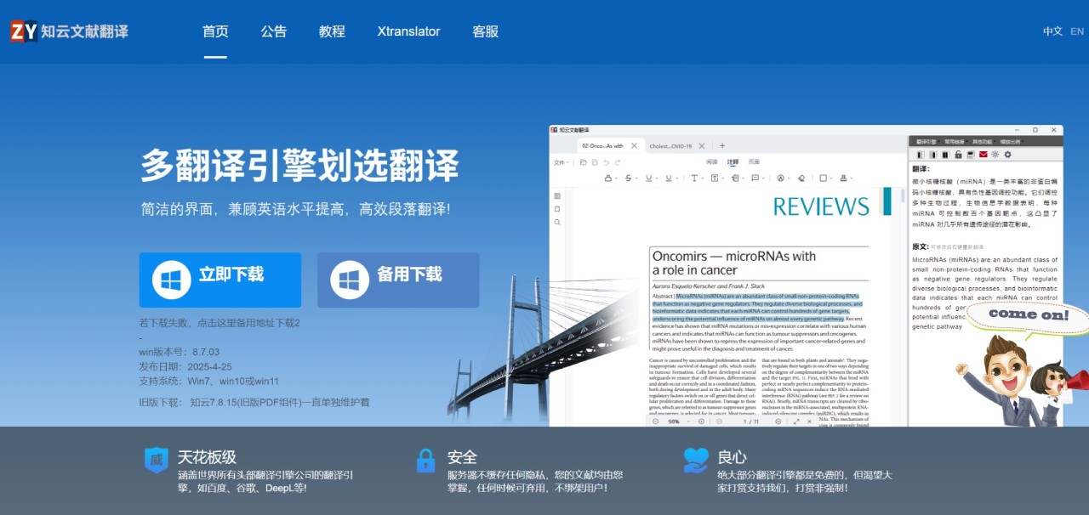Open the 翻译引擎 dropdown menu

coord(927,142)
